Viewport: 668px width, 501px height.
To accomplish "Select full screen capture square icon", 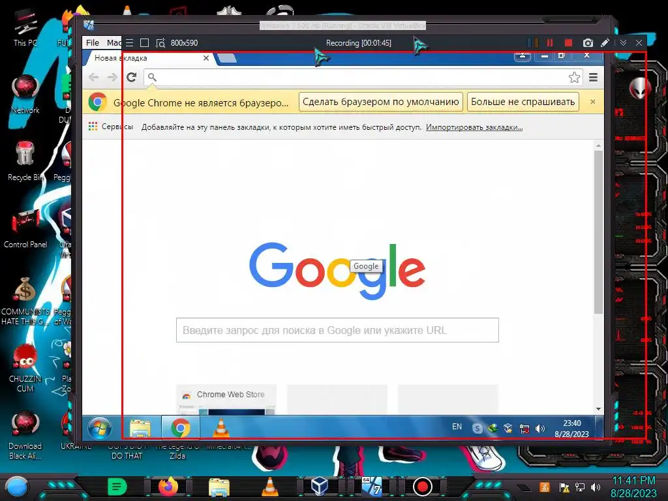I will pyautogui.click(x=144, y=42).
